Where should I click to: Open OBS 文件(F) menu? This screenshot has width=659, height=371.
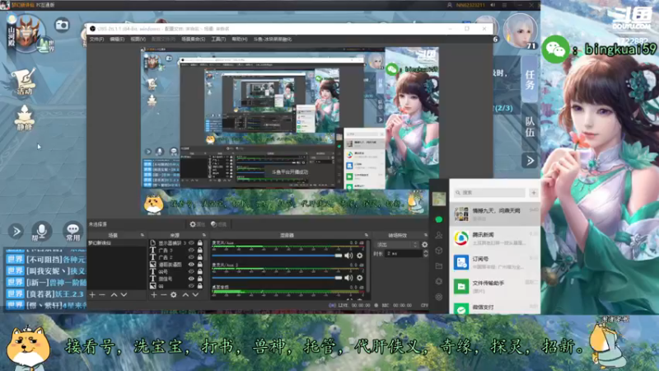point(96,39)
